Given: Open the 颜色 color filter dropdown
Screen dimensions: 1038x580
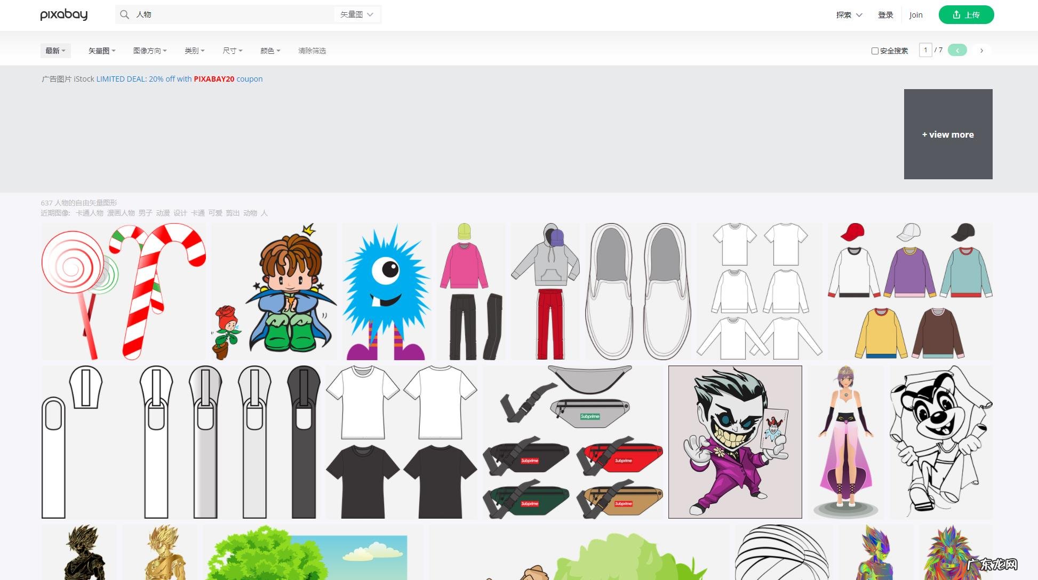Looking at the screenshot, I should (x=270, y=51).
